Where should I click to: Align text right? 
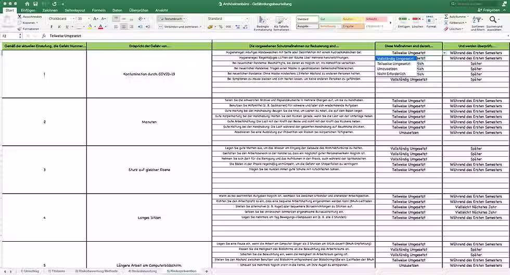[131, 27]
